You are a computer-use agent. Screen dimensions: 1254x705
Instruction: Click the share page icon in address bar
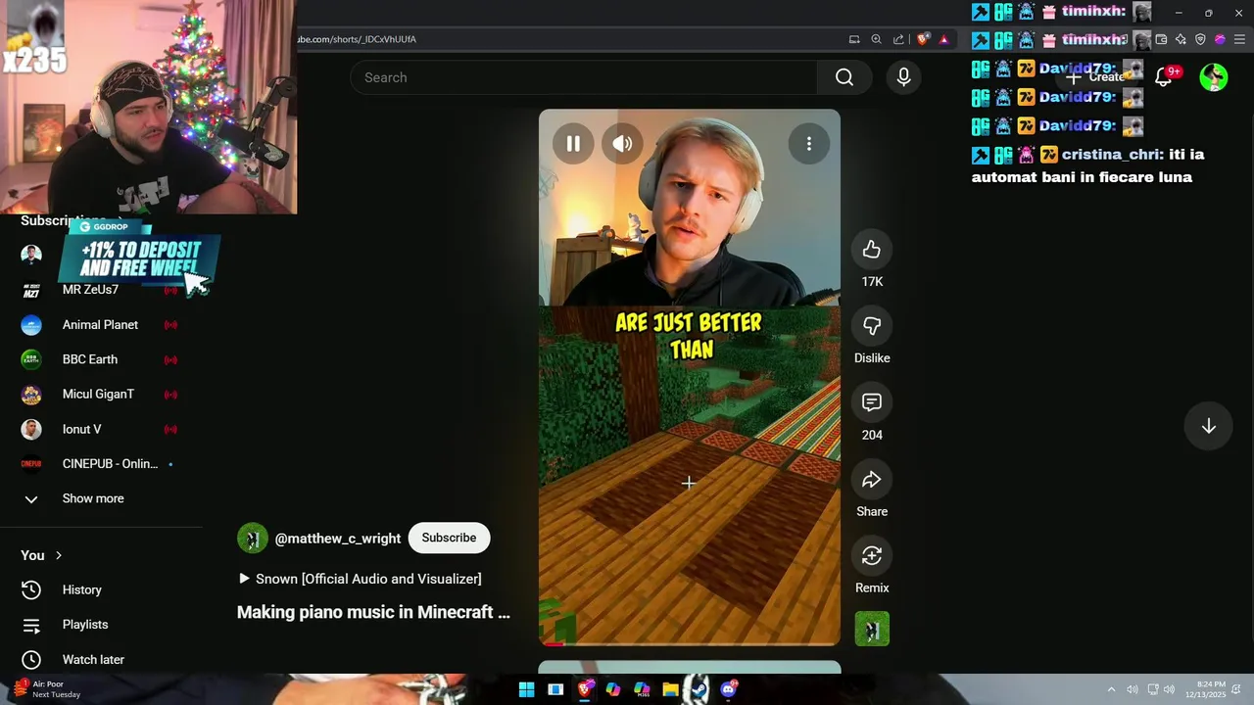coord(899,39)
